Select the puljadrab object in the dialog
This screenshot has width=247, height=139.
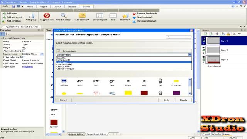[x=176, y=83]
